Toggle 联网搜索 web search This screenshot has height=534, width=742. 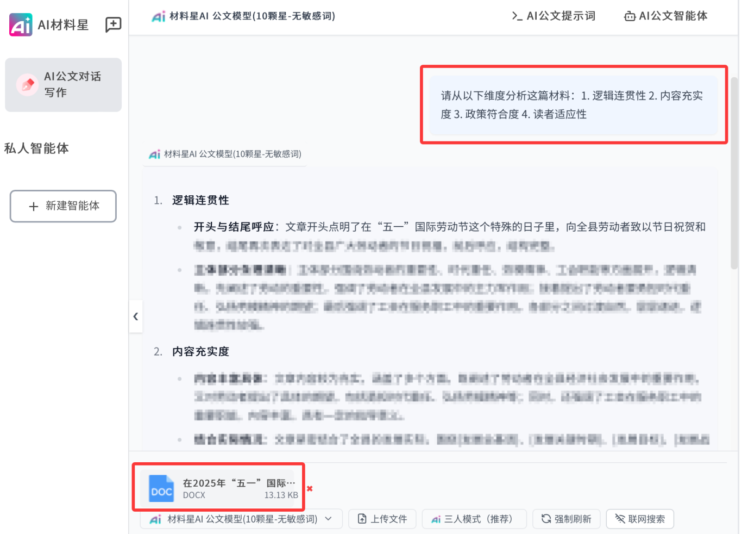(640, 519)
